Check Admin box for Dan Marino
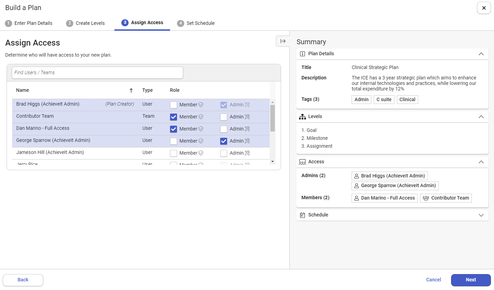The height and width of the screenshot is (290, 494). click(224, 129)
